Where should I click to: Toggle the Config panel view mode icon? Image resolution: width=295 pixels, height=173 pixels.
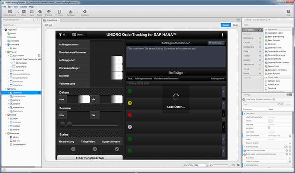289,95
